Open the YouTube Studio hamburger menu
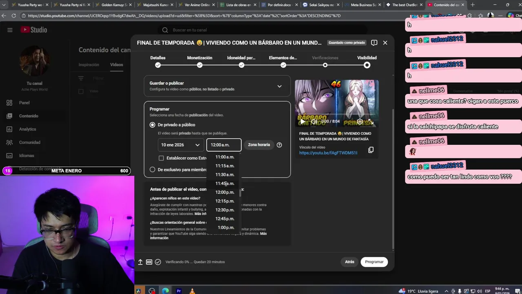Screen dimensions: 522x294 tap(10, 30)
